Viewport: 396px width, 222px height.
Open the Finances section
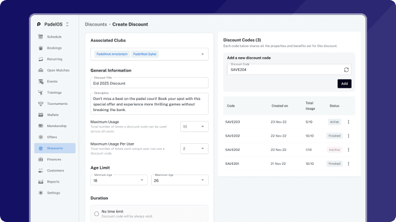55,159
